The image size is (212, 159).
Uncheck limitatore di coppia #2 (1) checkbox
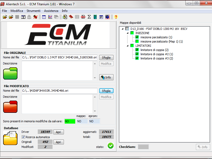pos(137,54)
